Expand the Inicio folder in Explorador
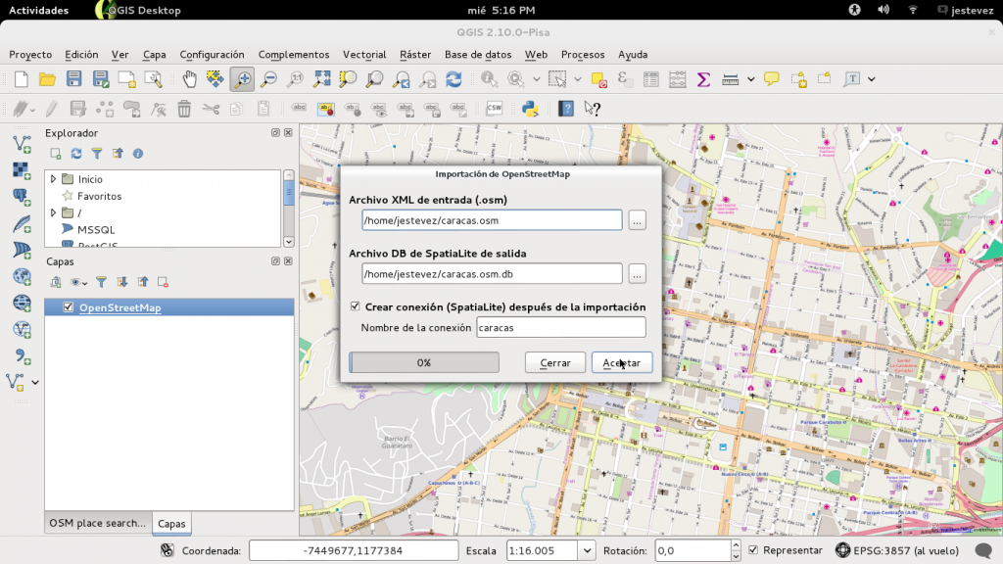 pos(54,179)
